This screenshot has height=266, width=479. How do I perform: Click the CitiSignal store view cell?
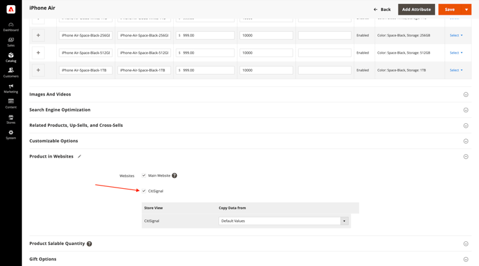151,221
